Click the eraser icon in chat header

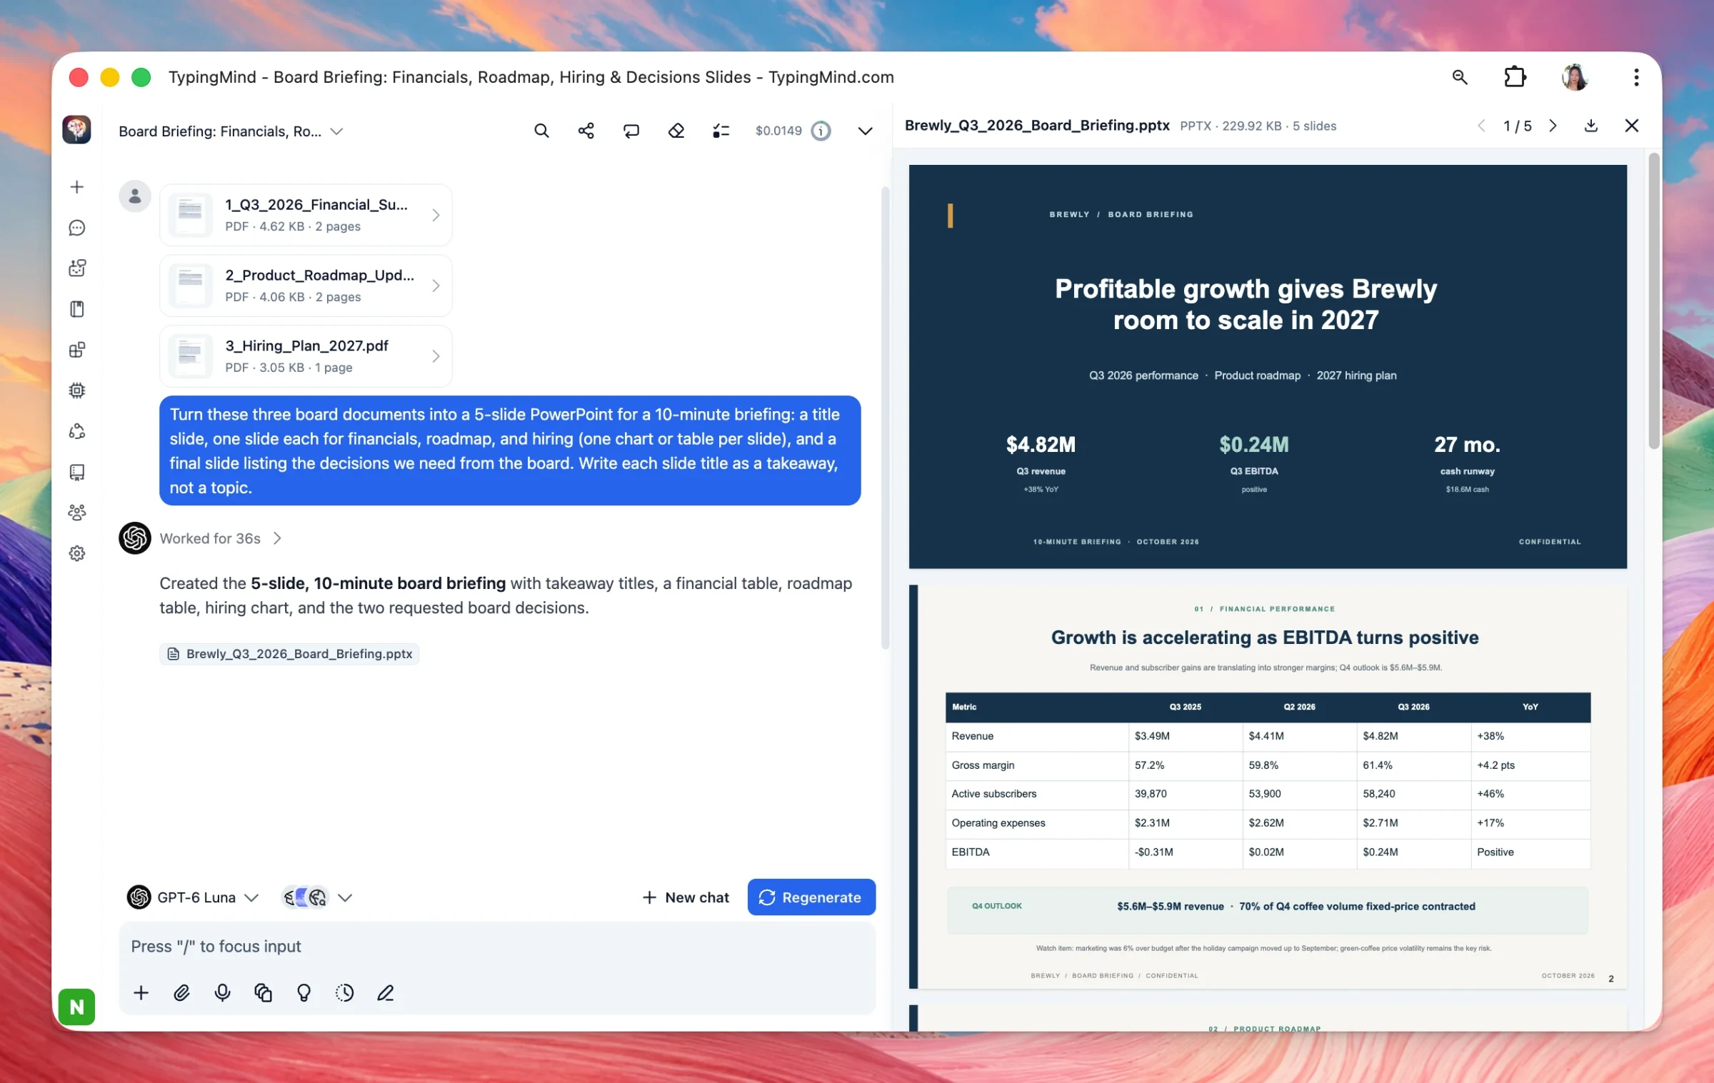coord(676,131)
